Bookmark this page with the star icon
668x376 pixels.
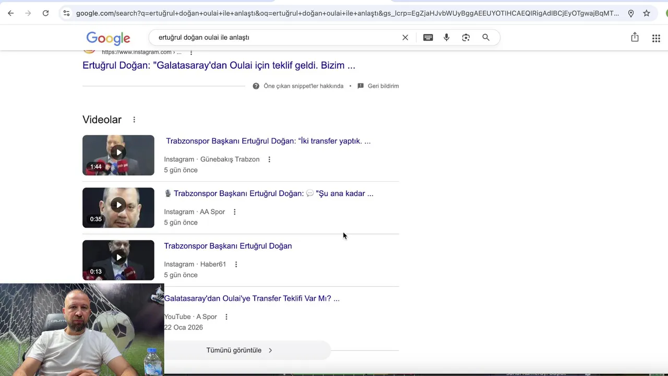coord(647,13)
